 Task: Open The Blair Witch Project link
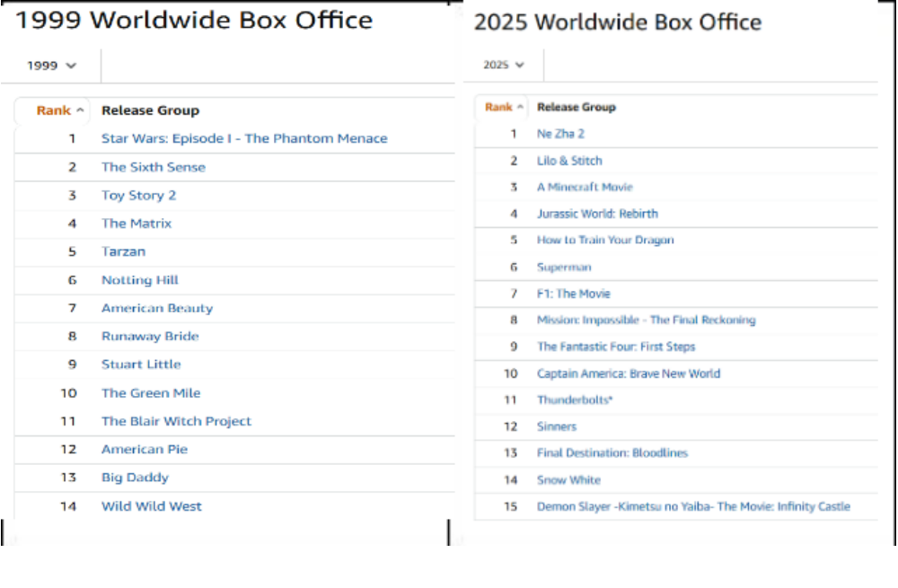[176, 421]
